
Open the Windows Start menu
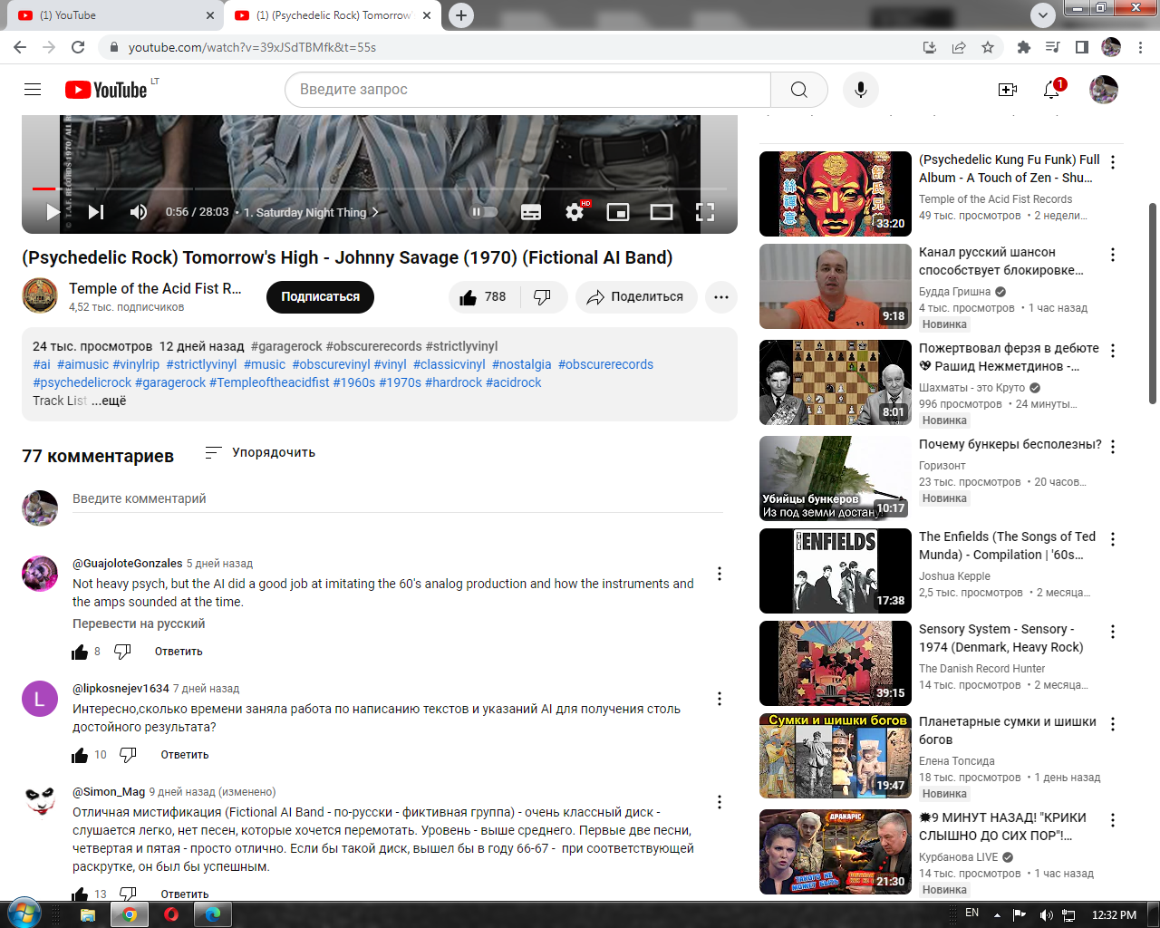24,913
